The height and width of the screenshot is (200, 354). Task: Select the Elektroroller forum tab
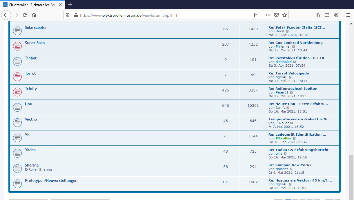pyautogui.click(x=32, y=5)
